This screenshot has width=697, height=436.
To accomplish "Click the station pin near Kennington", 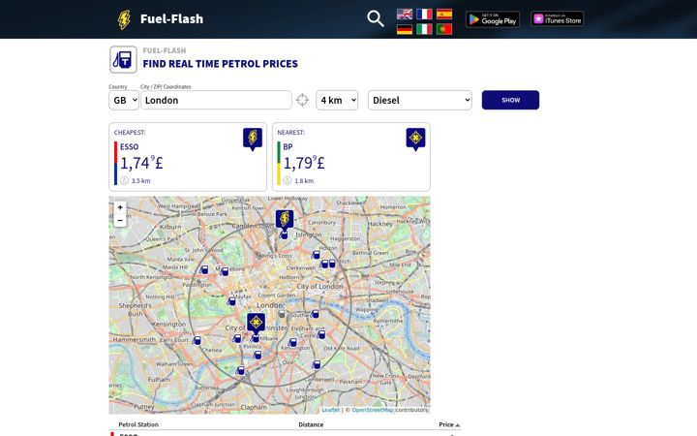I will coord(292,342).
